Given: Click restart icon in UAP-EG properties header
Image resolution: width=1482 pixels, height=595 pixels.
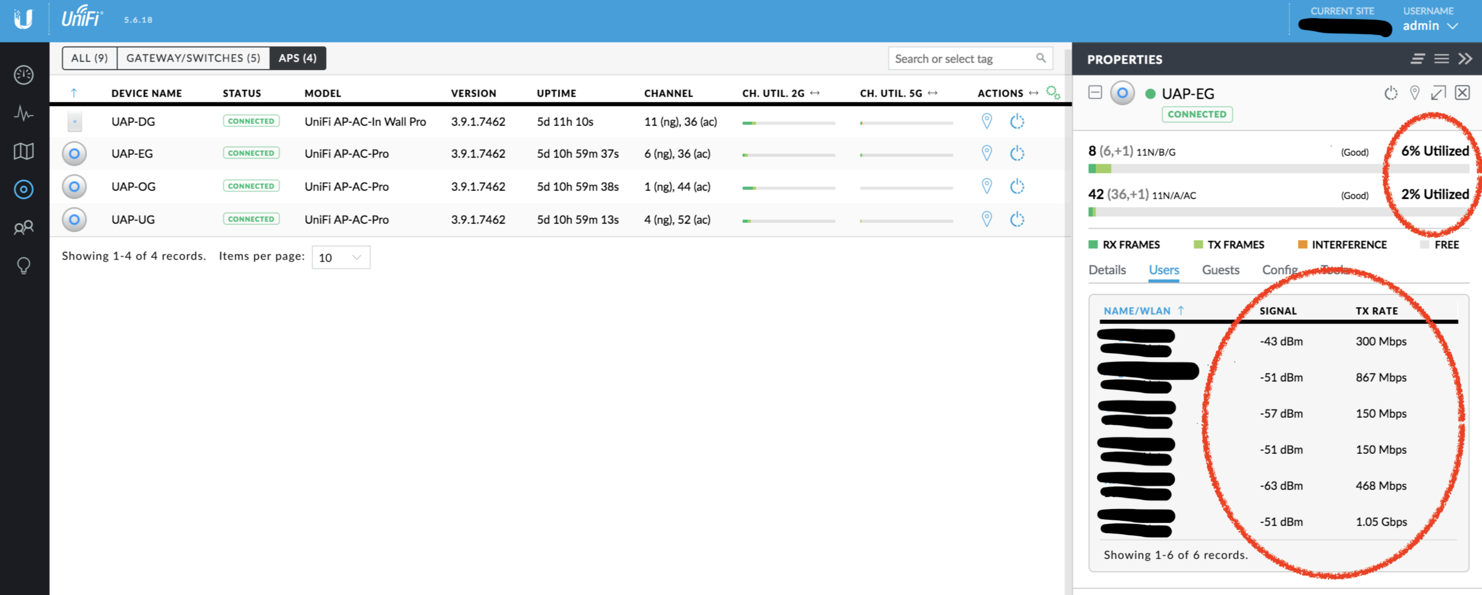Looking at the screenshot, I should [1391, 92].
